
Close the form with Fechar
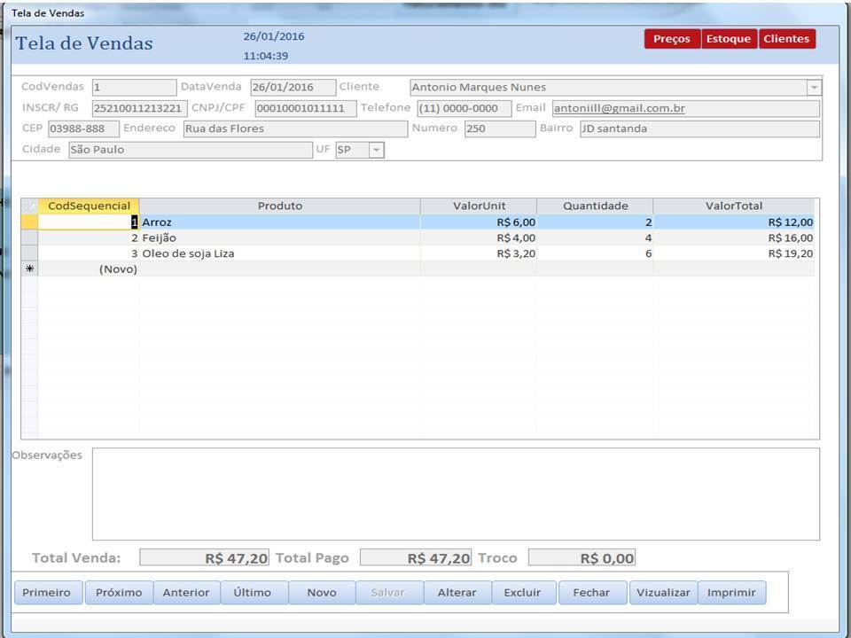coord(592,593)
